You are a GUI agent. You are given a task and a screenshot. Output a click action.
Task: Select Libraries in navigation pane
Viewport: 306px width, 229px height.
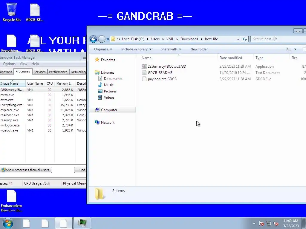click(104, 72)
